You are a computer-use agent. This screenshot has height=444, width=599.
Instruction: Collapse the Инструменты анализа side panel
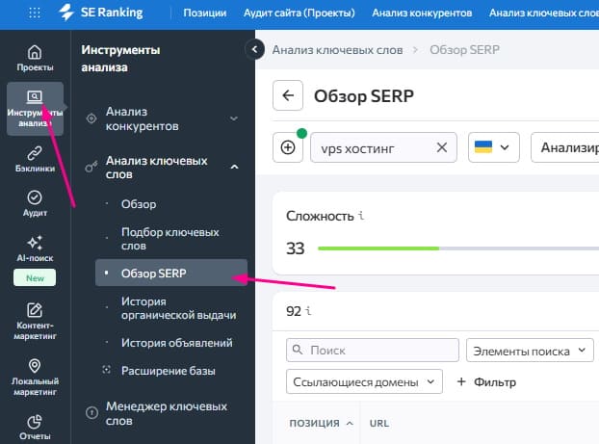254,49
